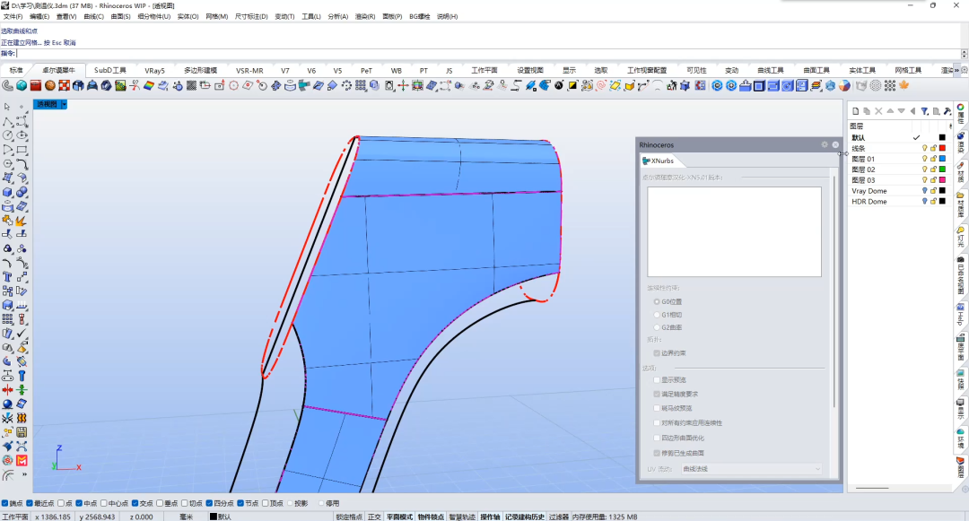Toggle the 四分点 osnap checkbox
Viewport: 969px width, 521px height.
coord(209,503)
